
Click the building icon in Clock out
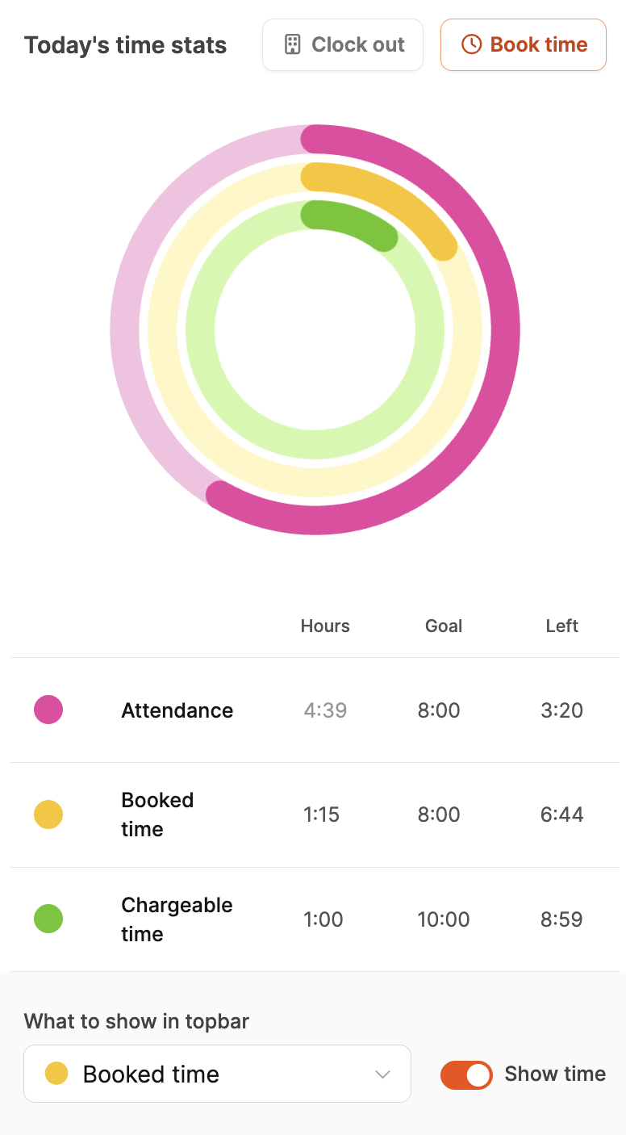coord(293,44)
